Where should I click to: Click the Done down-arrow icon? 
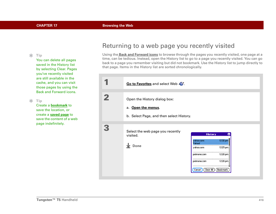[128, 146]
